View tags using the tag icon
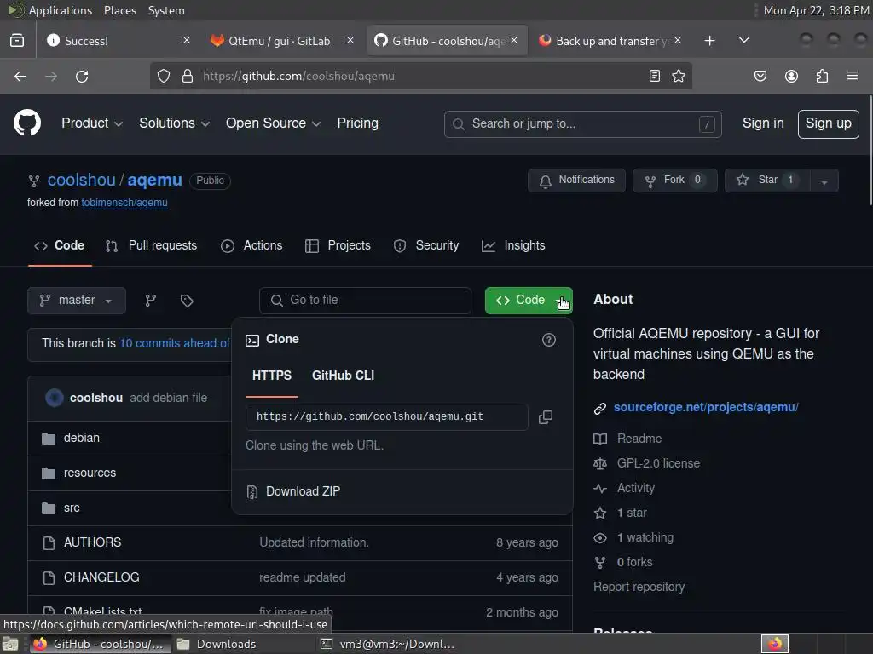This screenshot has height=654, width=873. (187, 301)
